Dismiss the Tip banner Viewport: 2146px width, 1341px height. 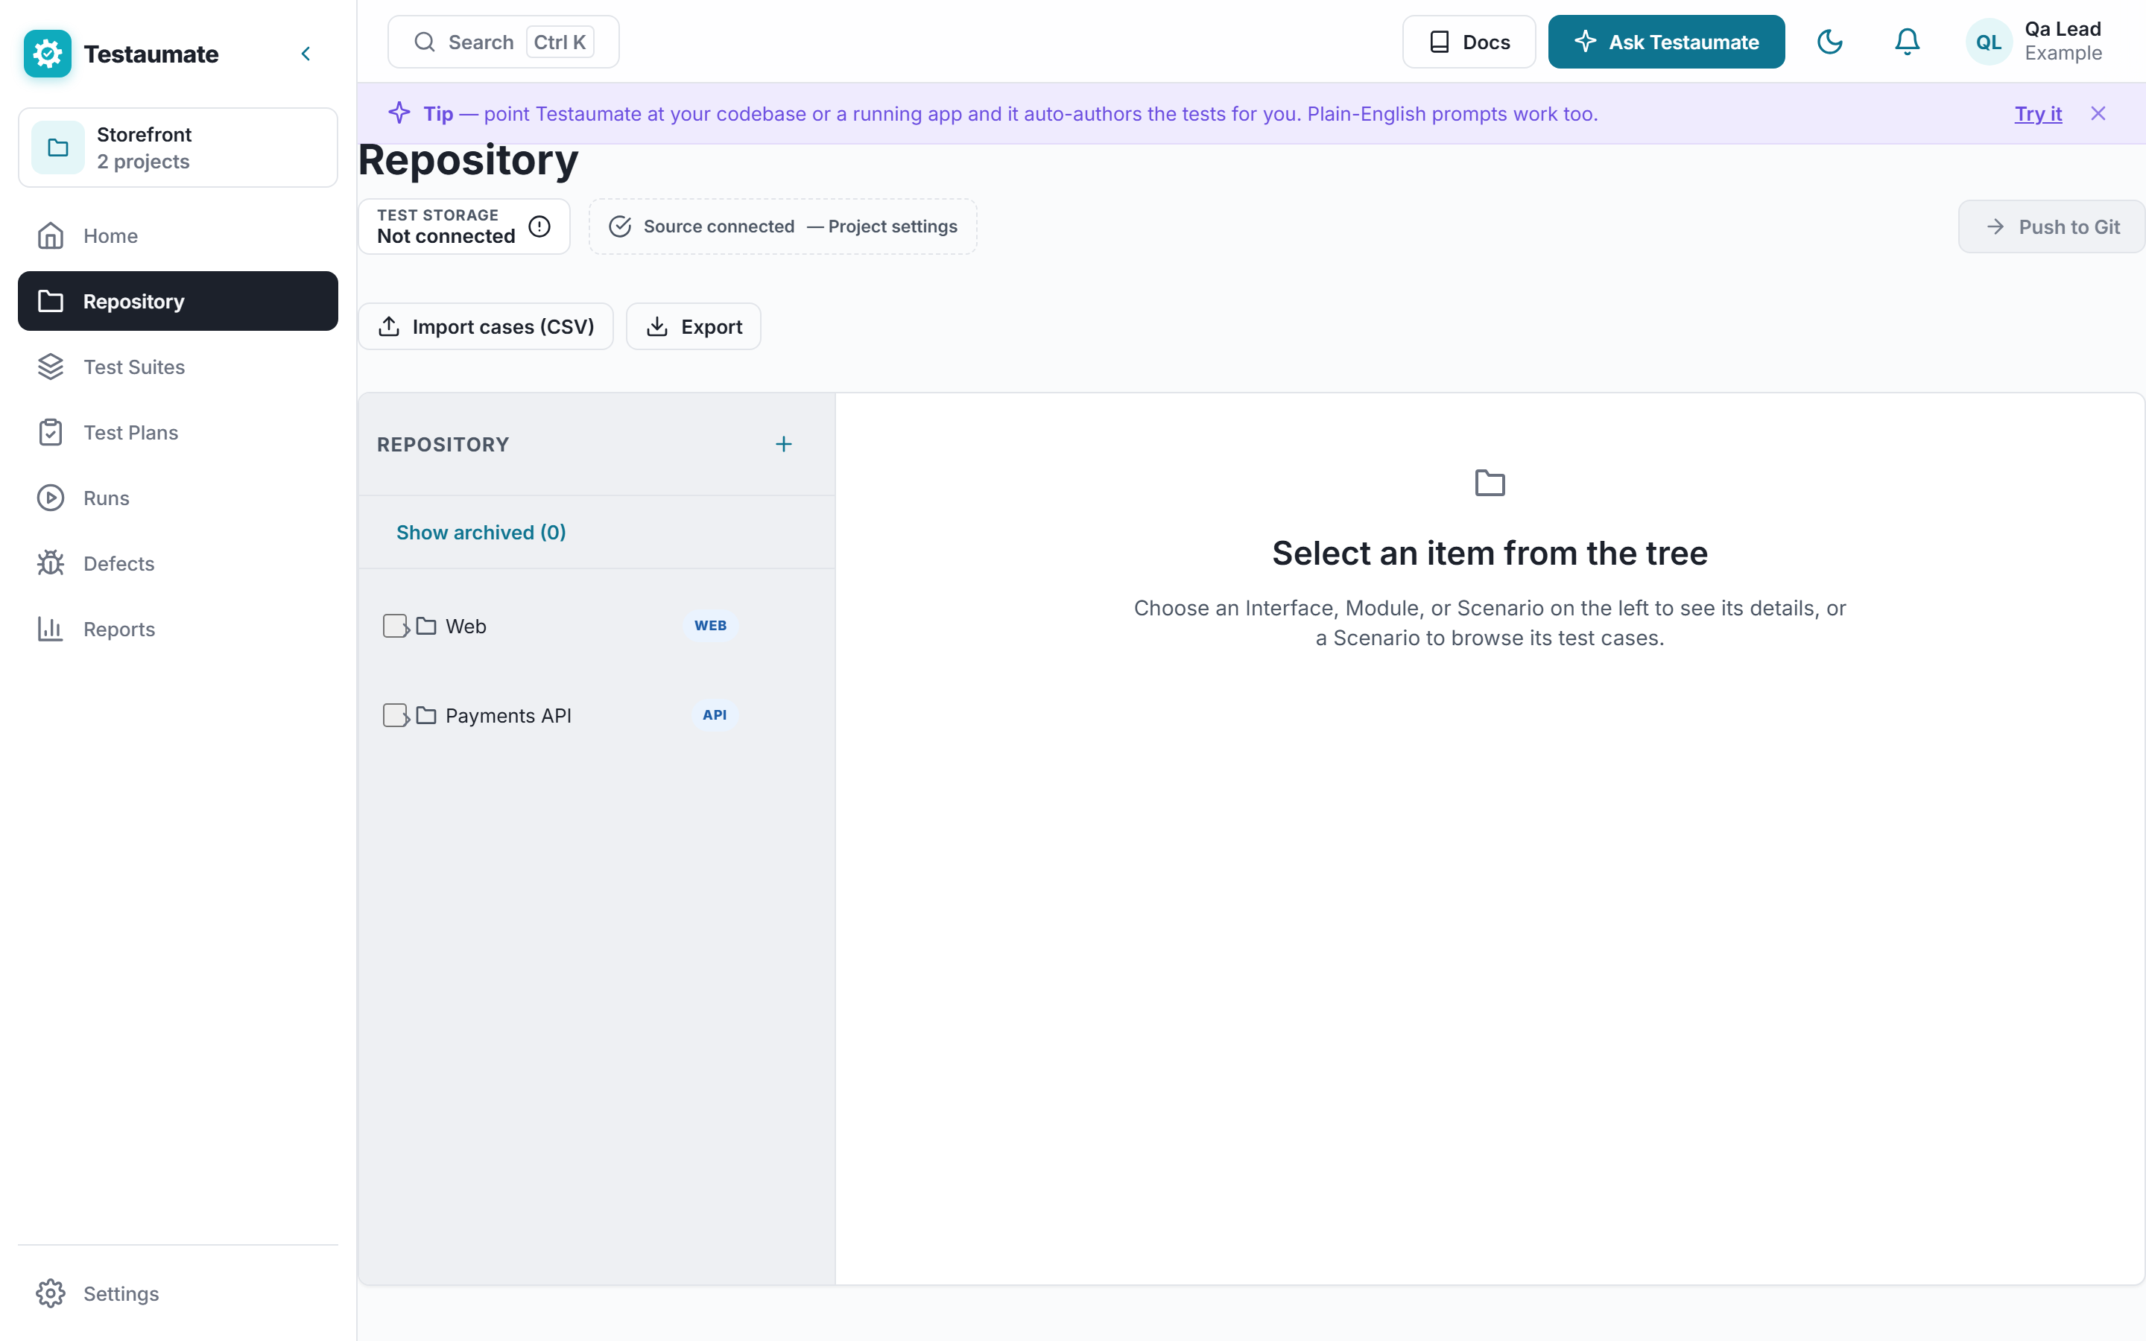pos(2098,113)
